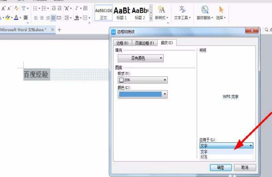Viewport: 272px width, 177px height.
Task: Click the justify alignment icon
Action: (53, 18)
